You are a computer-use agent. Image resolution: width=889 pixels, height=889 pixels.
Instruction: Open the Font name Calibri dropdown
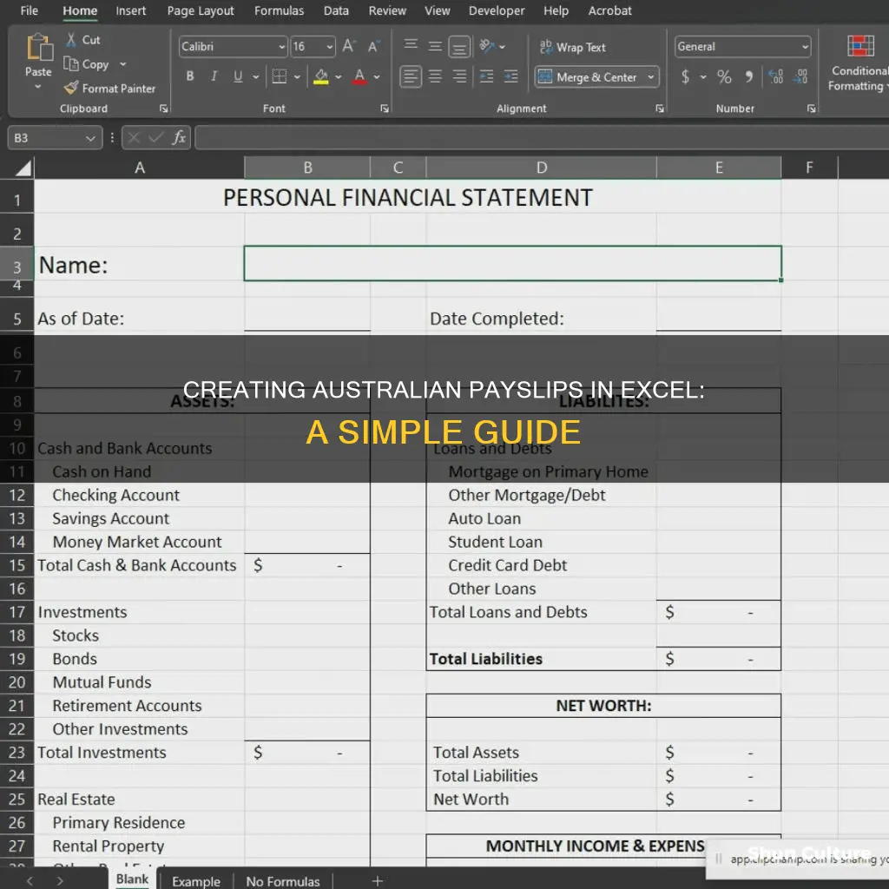click(282, 47)
